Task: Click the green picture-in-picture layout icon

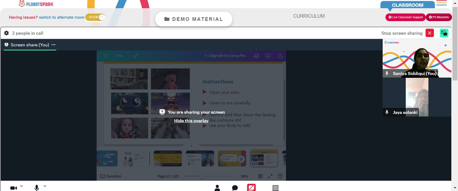Action: click(x=444, y=33)
